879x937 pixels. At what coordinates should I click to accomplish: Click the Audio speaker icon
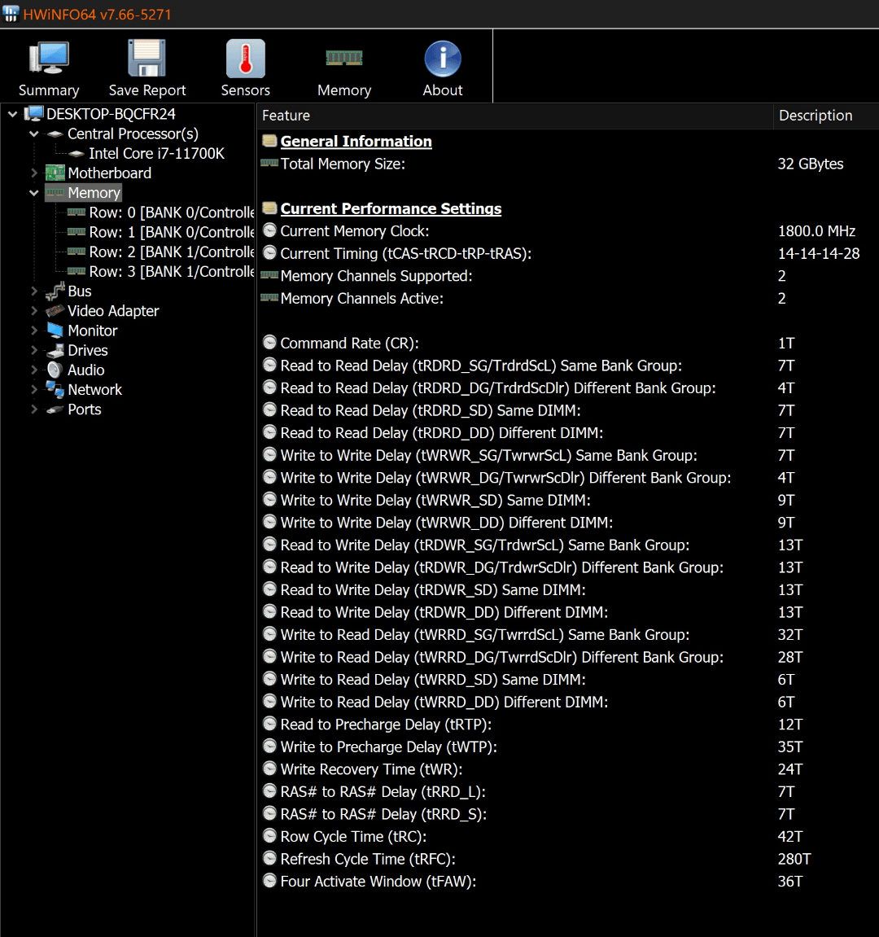pyautogui.click(x=55, y=370)
